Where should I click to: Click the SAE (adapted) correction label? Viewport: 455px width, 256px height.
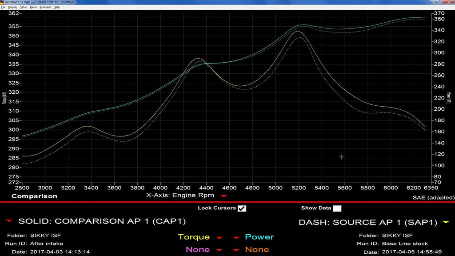(x=433, y=197)
